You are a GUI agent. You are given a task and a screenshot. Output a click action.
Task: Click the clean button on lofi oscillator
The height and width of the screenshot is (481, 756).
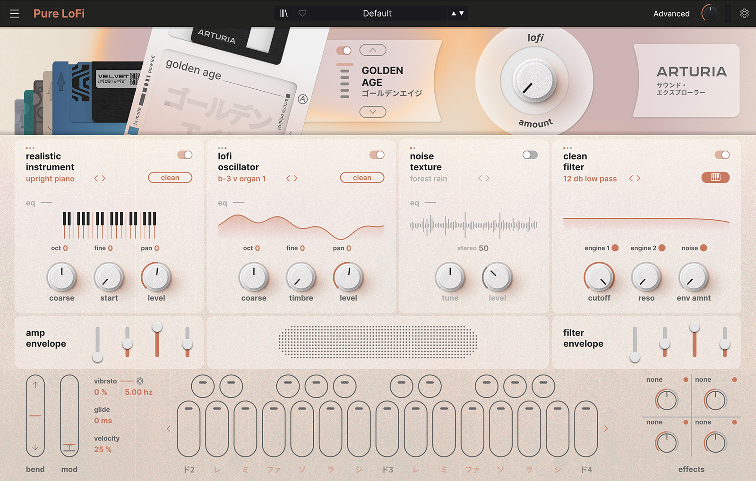[362, 178]
